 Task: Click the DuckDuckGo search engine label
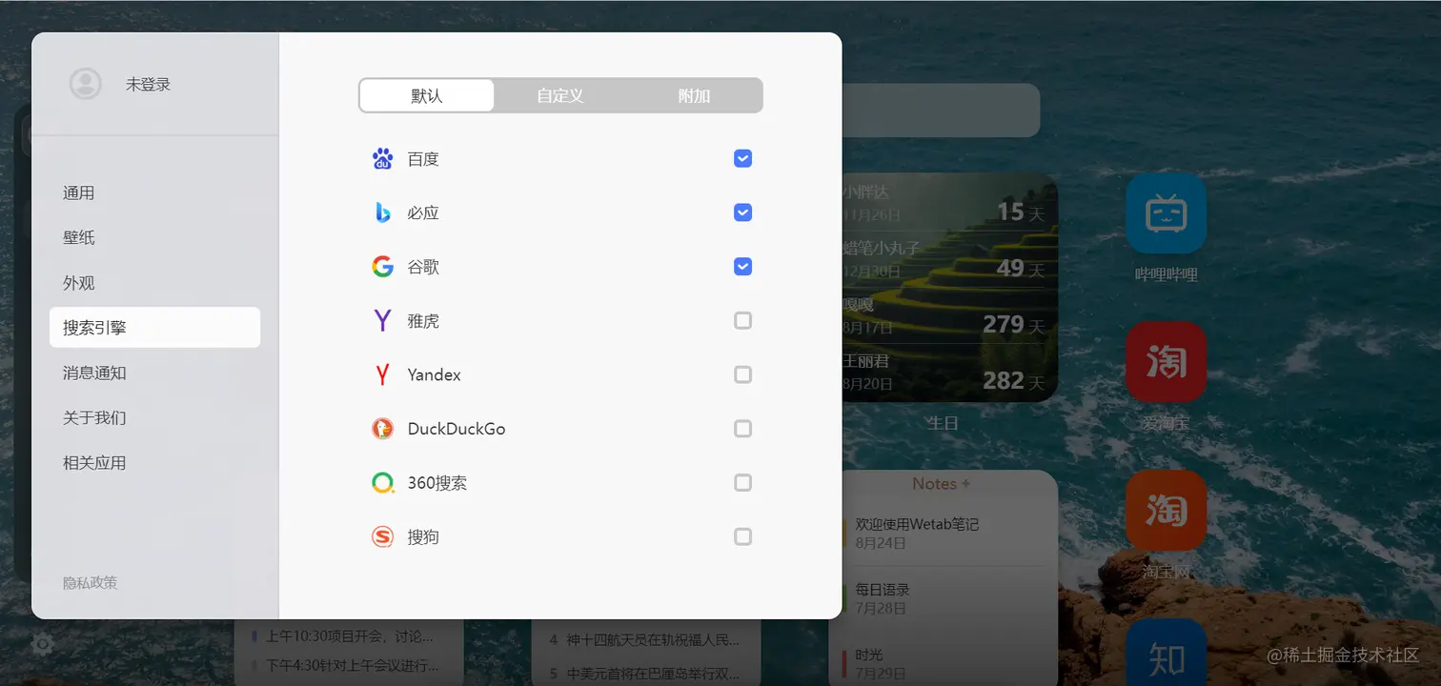457,429
